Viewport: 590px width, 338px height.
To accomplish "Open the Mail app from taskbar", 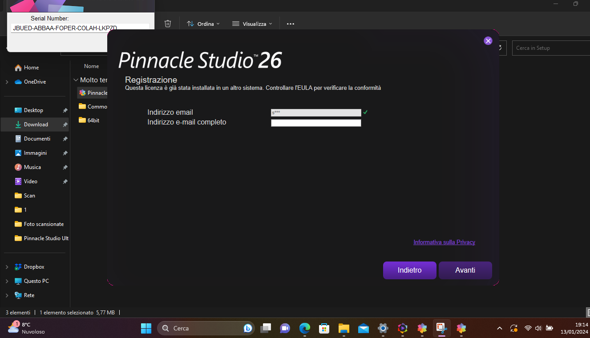I will pos(364,328).
